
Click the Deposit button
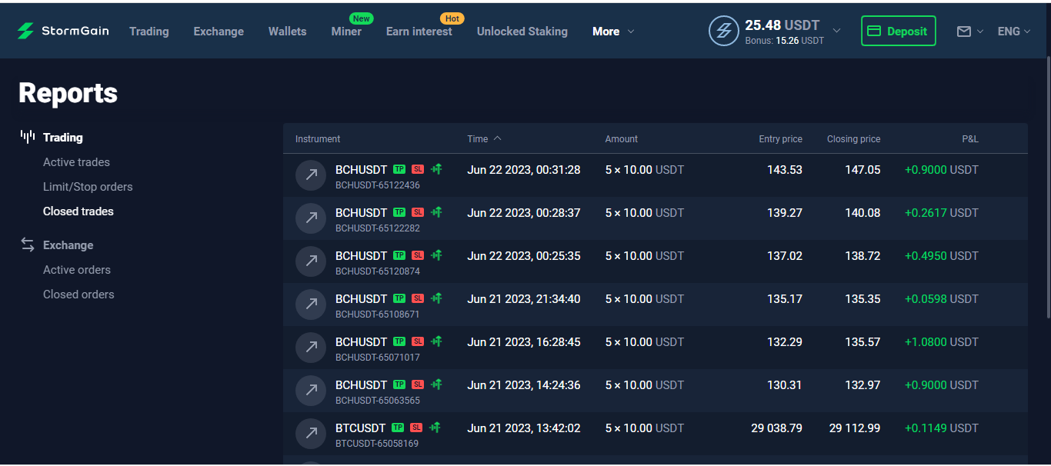(x=898, y=31)
